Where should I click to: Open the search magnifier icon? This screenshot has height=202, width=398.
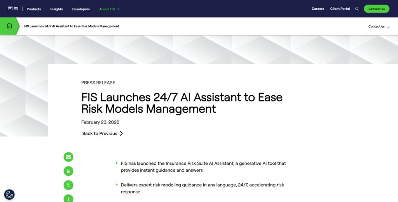click(x=357, y=9)
